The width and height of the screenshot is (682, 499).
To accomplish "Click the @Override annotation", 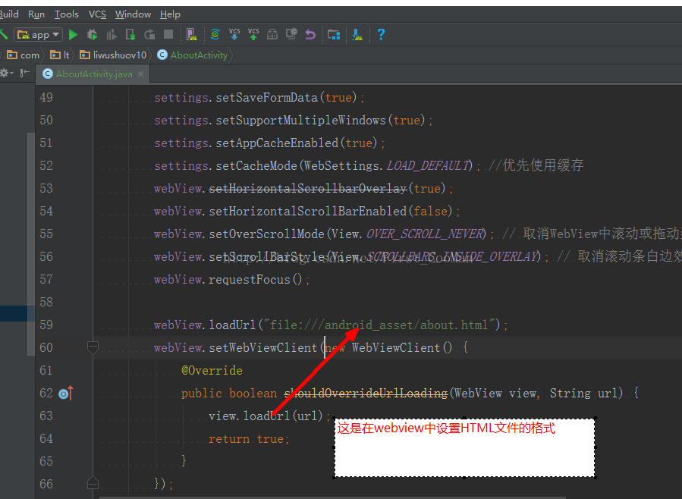I will (x=212, y=370).
